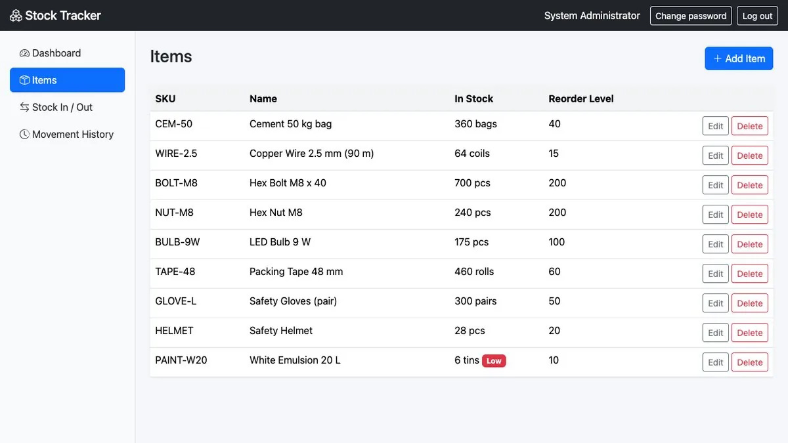Delete the CEM-50 item
Screen dimensions: 788x443
click(x=750, y=126)
